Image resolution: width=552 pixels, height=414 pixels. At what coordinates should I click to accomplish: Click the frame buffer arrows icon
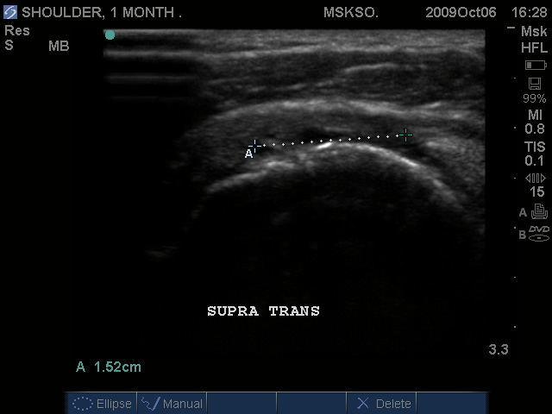[x=536, y=178]
